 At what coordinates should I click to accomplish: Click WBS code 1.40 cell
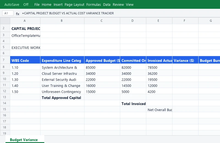pyautogui.click(x=25, y=85)
